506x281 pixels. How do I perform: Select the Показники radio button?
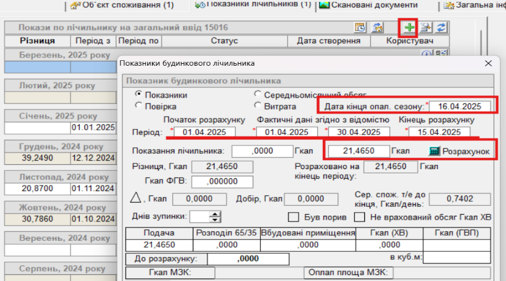pyautogui.click(x=139, y=95)
